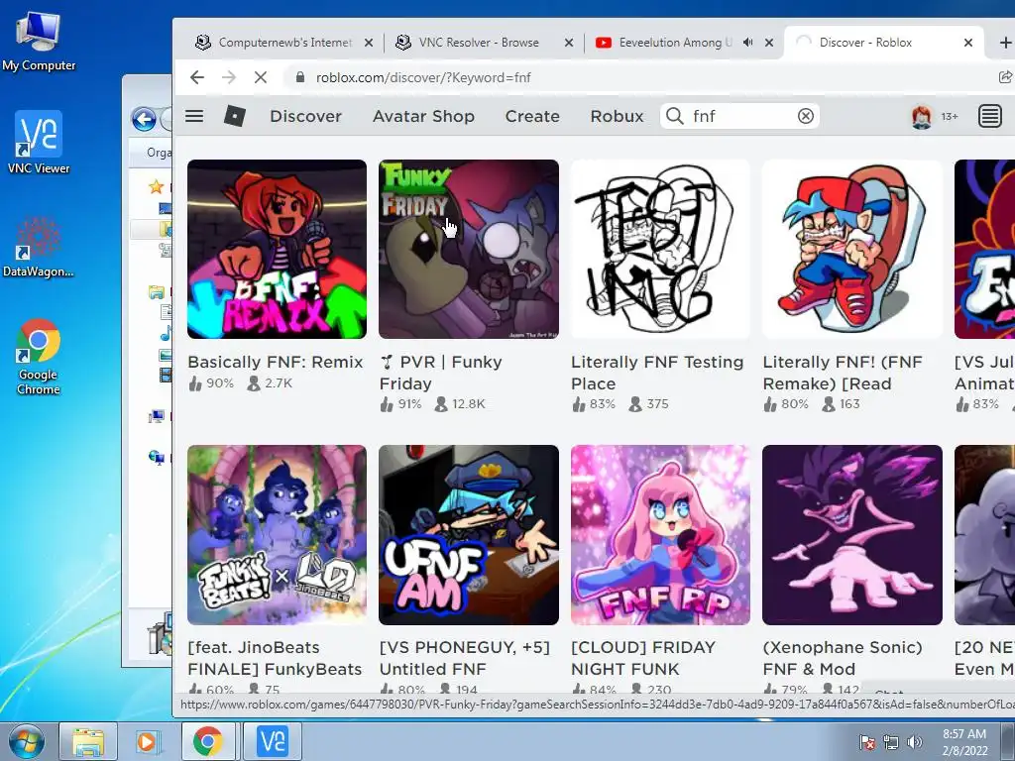Switch to VNC Viewer in taskbar

point(272,741)
